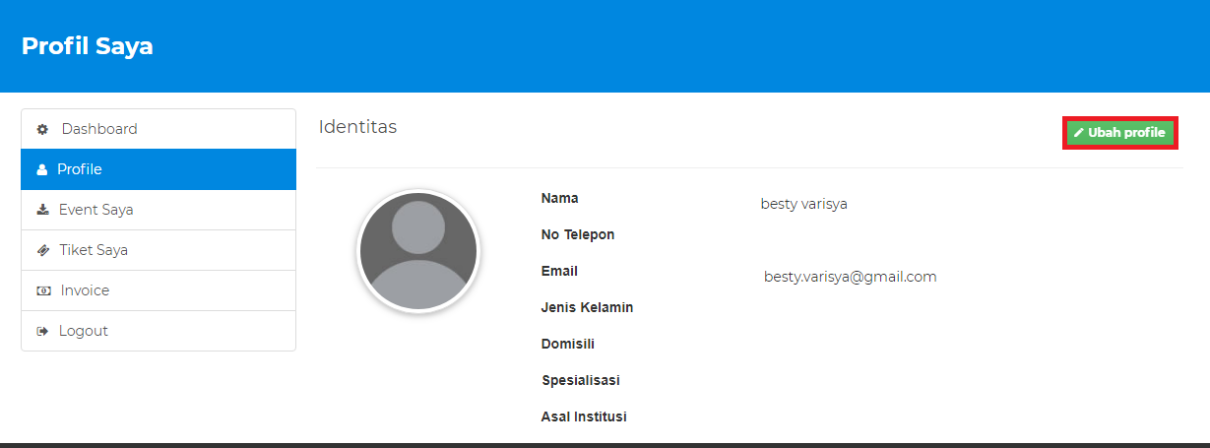Go to Event Saya in the sidebar
The width and height of the screenshot is (1210, 448).
point(96,210)
